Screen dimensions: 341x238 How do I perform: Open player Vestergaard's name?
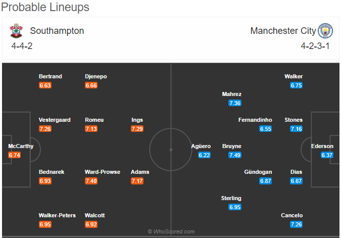(55, 120)
